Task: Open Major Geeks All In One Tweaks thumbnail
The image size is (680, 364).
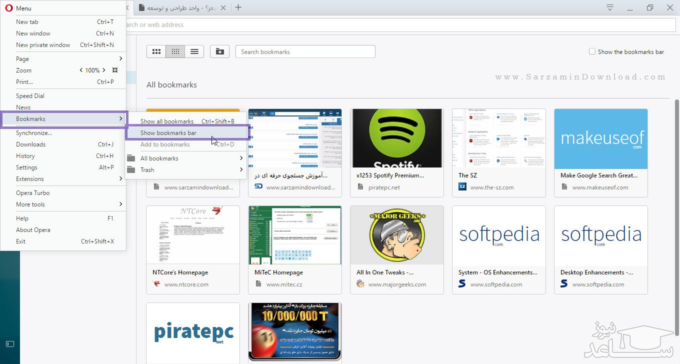Action: click(396, 235)
